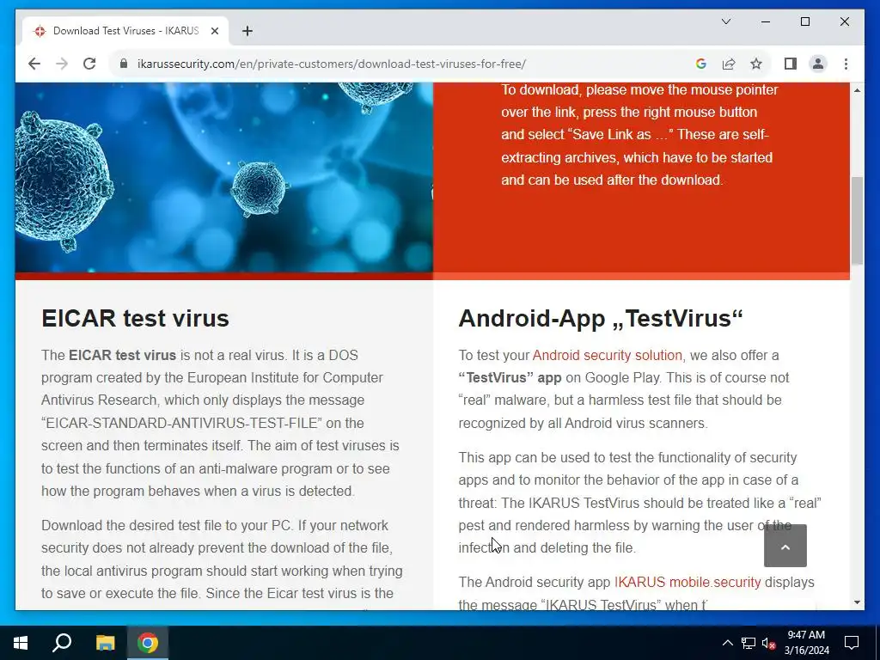This screenshot has width=880, height=660.
Task: Show hidden system tray icons
Action: coord(727,643)
